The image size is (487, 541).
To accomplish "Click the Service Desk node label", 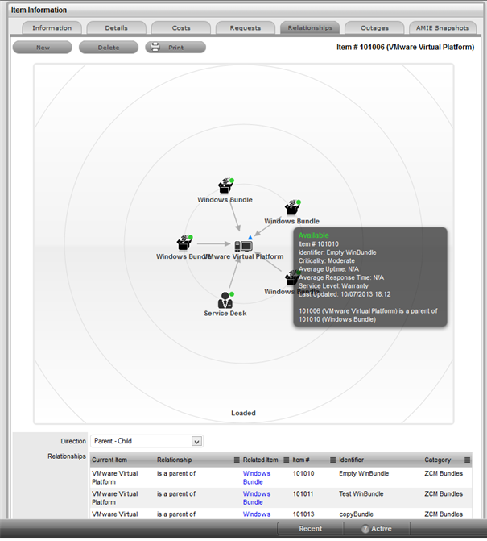I will (225, 314).
